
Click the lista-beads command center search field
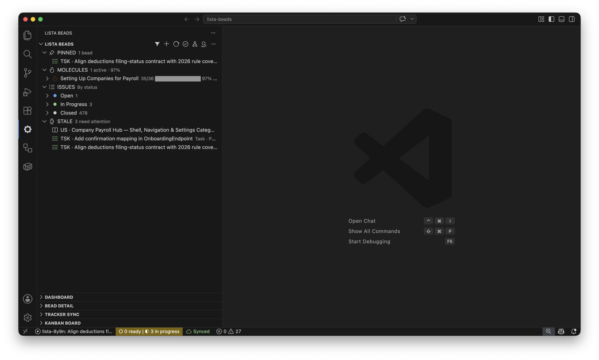pyautogui.click(x=299, y=19)
